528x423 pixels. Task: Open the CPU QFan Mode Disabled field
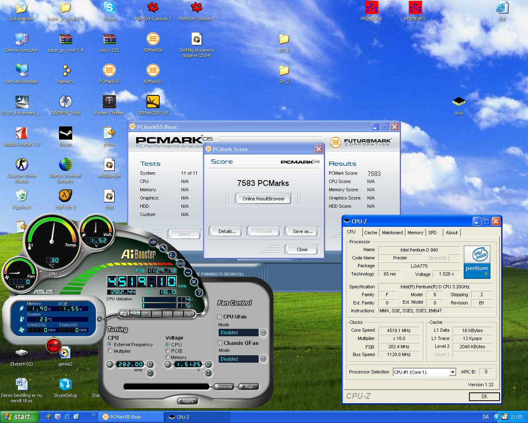point(238,333)
